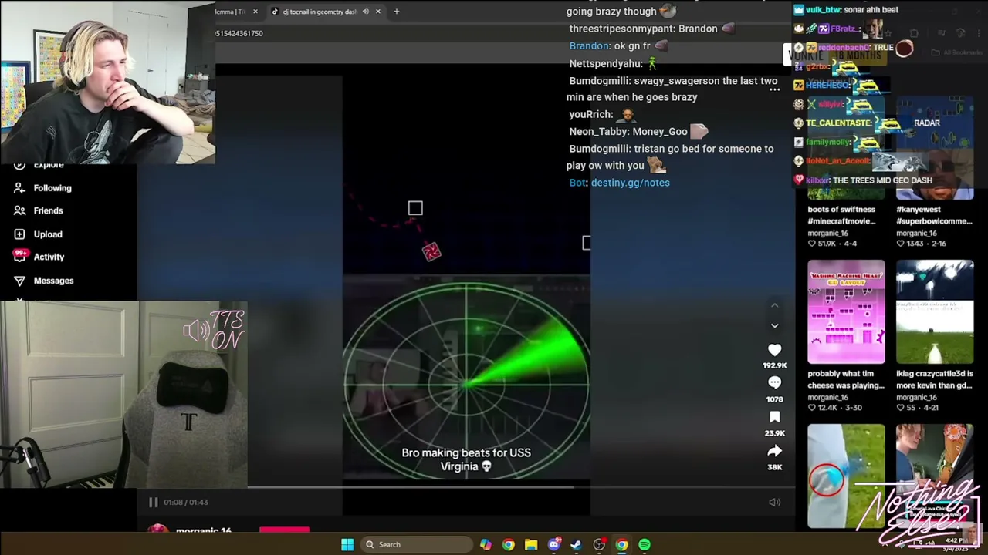Image resolution: width=988 pixels, height=555 pixels.
Task: Open the Following page in TikTok sidebar
Action: click(x=52, y=188)
